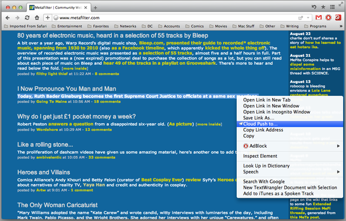Select Save Link As from context menu
346x221 pixels.
[290, 118]
